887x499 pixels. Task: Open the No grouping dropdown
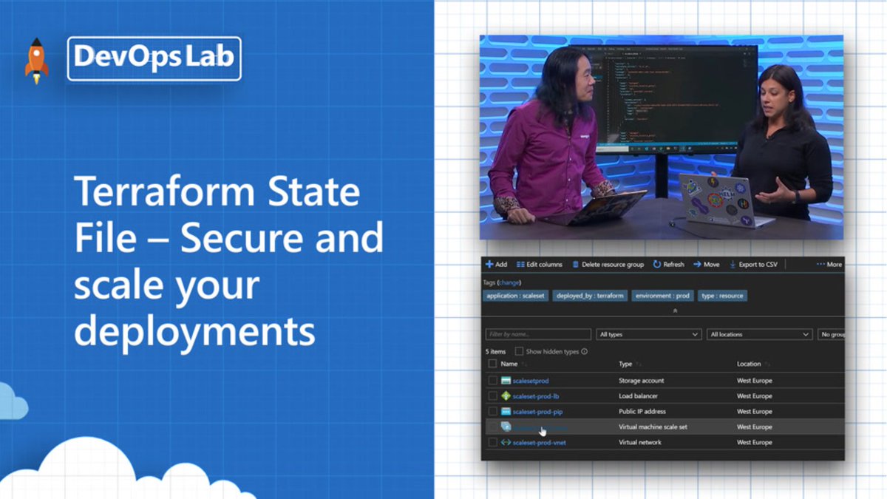tap(831, 335)
